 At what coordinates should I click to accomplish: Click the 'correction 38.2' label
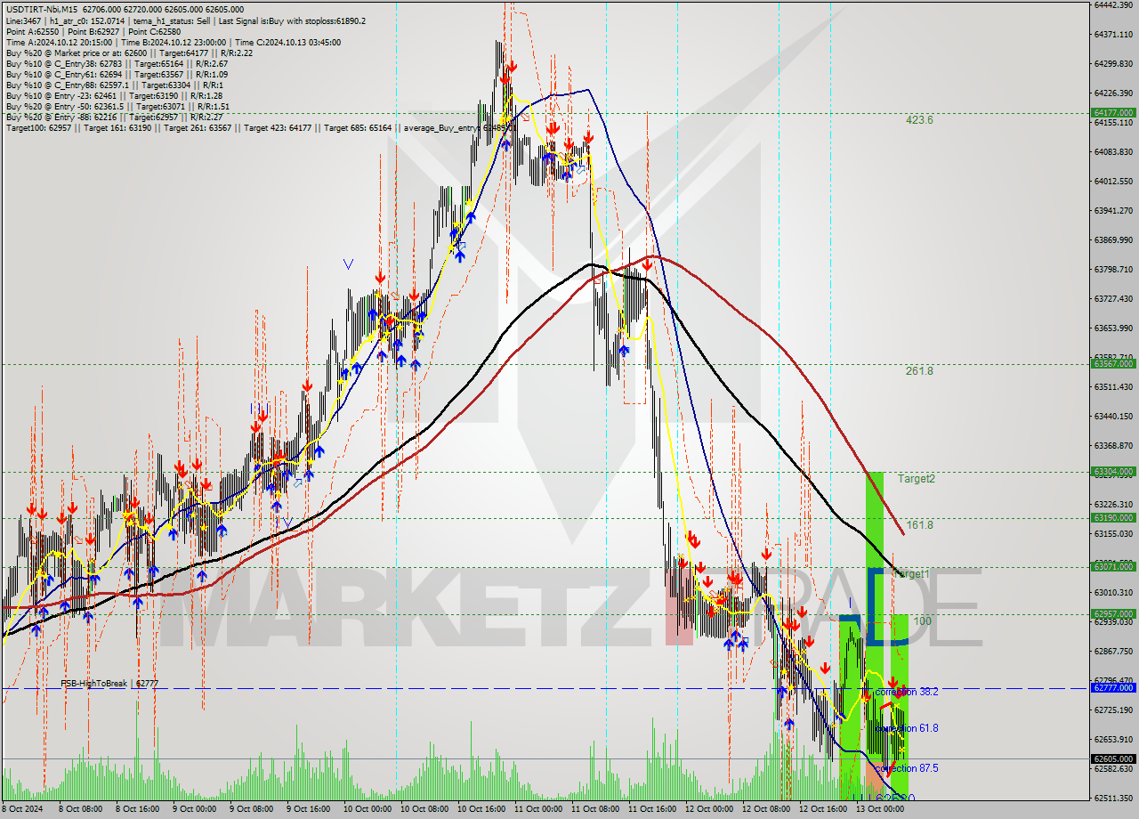906,692
